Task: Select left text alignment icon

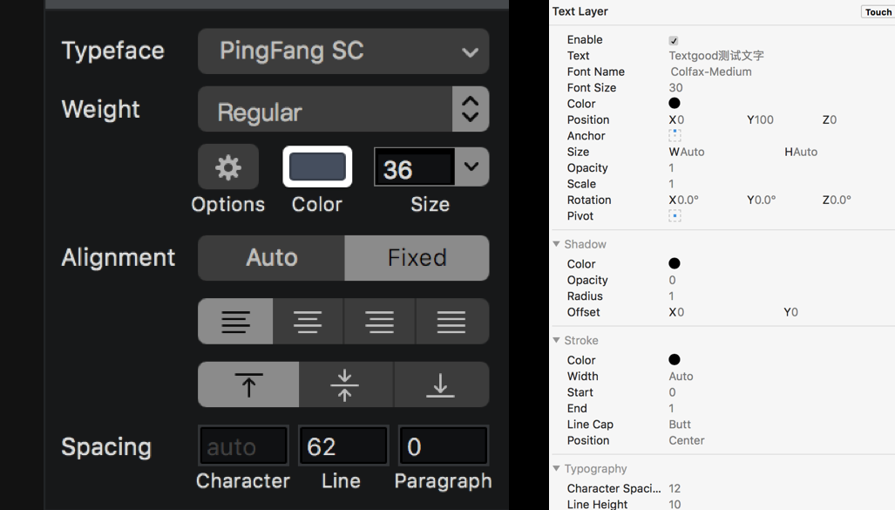Action: click(x=235, y=322)
